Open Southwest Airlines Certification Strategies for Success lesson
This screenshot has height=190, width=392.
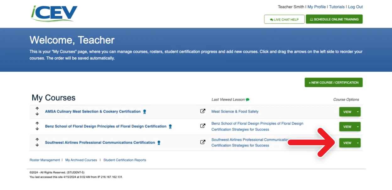(250, 142)
